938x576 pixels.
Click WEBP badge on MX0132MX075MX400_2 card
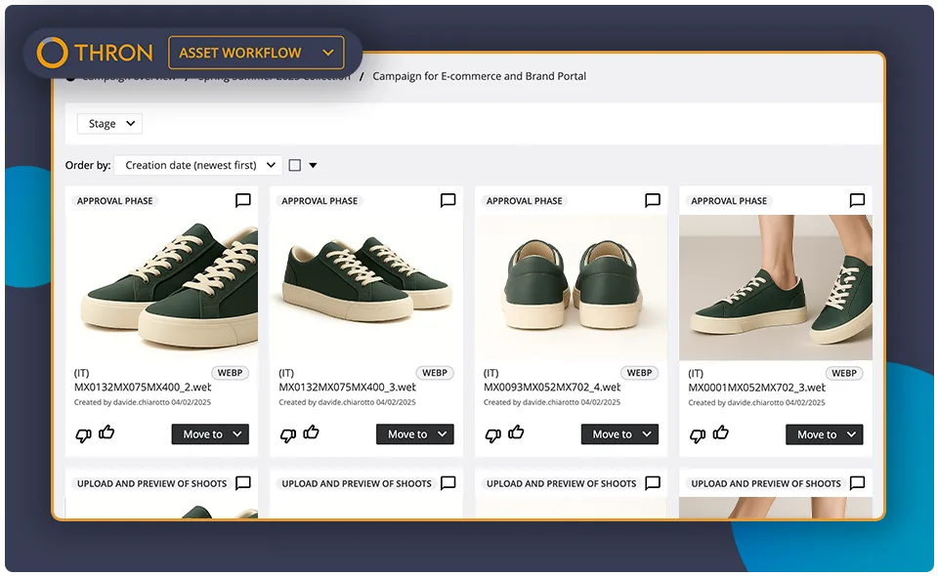(x=230, y=373)
